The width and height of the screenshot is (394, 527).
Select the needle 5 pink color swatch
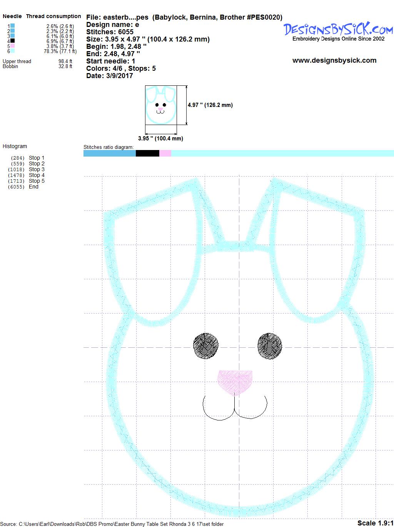(13, 46)
